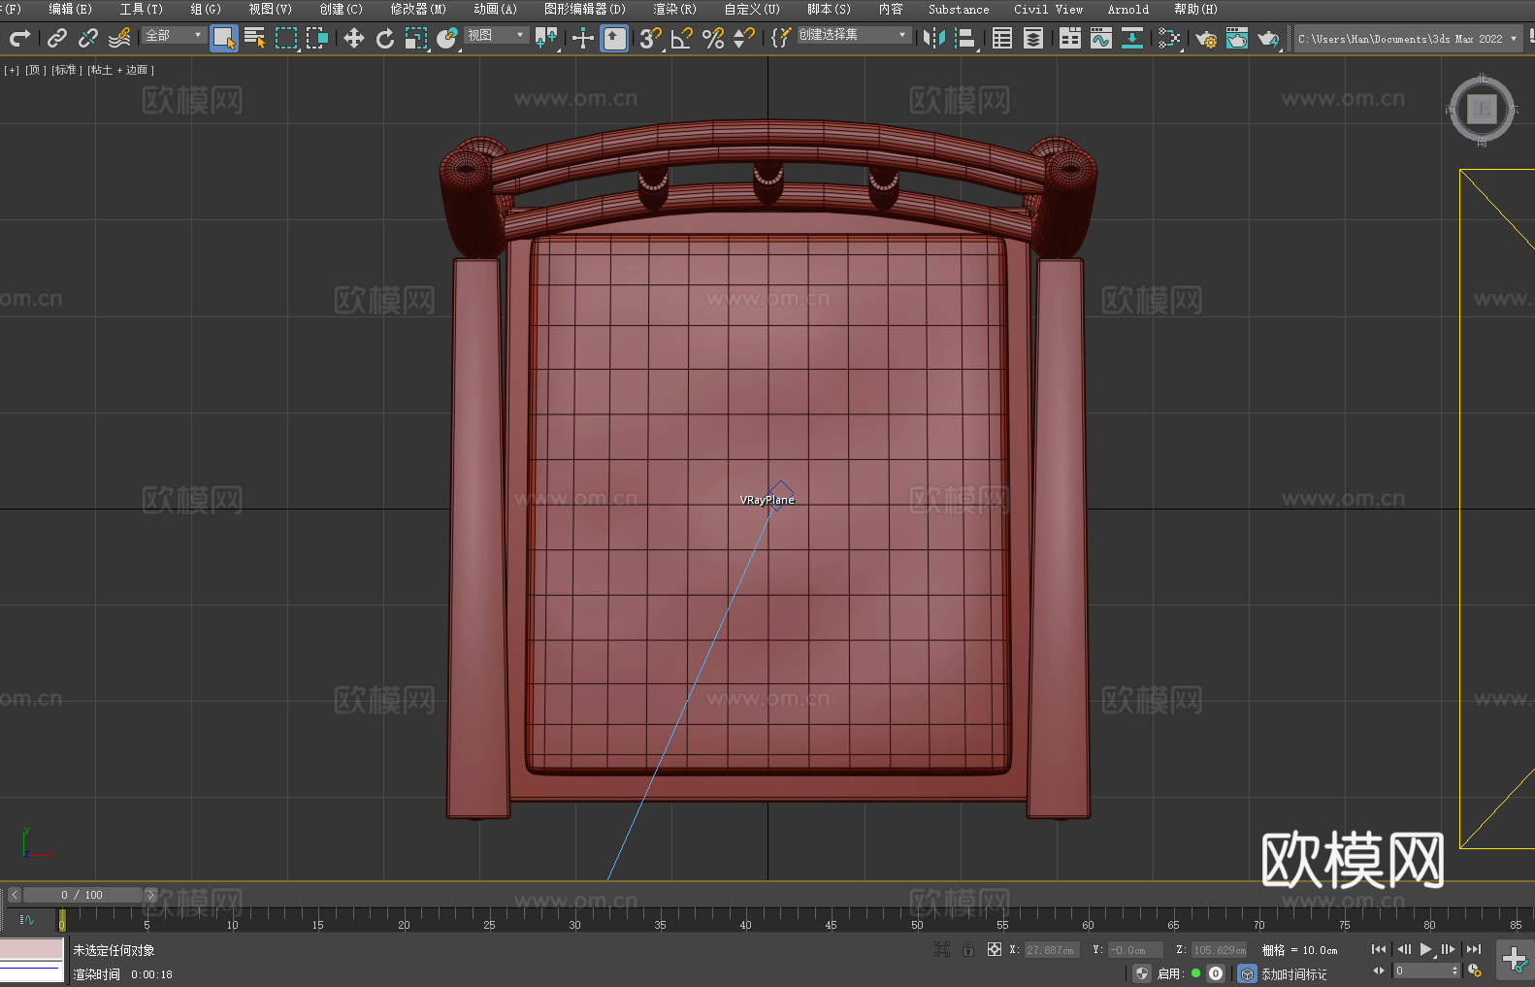Open the 创建选择集 named selection dropdown
1535x987 pixels.
tap(854, 35)
